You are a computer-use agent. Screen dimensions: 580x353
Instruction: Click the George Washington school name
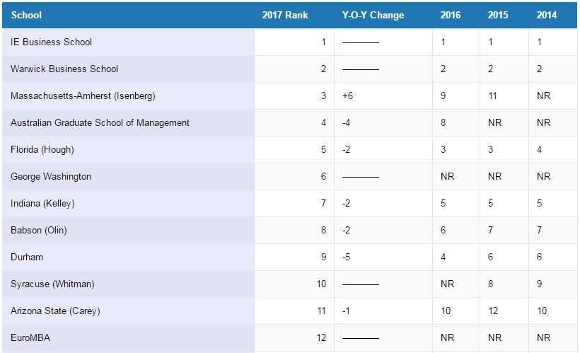coord(51,177)
